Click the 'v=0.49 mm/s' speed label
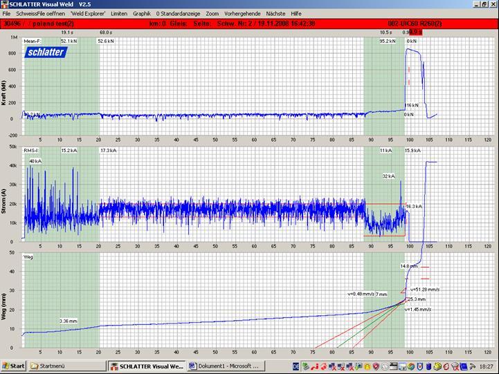499x374 pixels. click(361, 294)
